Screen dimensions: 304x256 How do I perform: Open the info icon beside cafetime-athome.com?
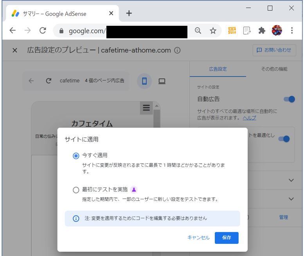click(177, 50)
